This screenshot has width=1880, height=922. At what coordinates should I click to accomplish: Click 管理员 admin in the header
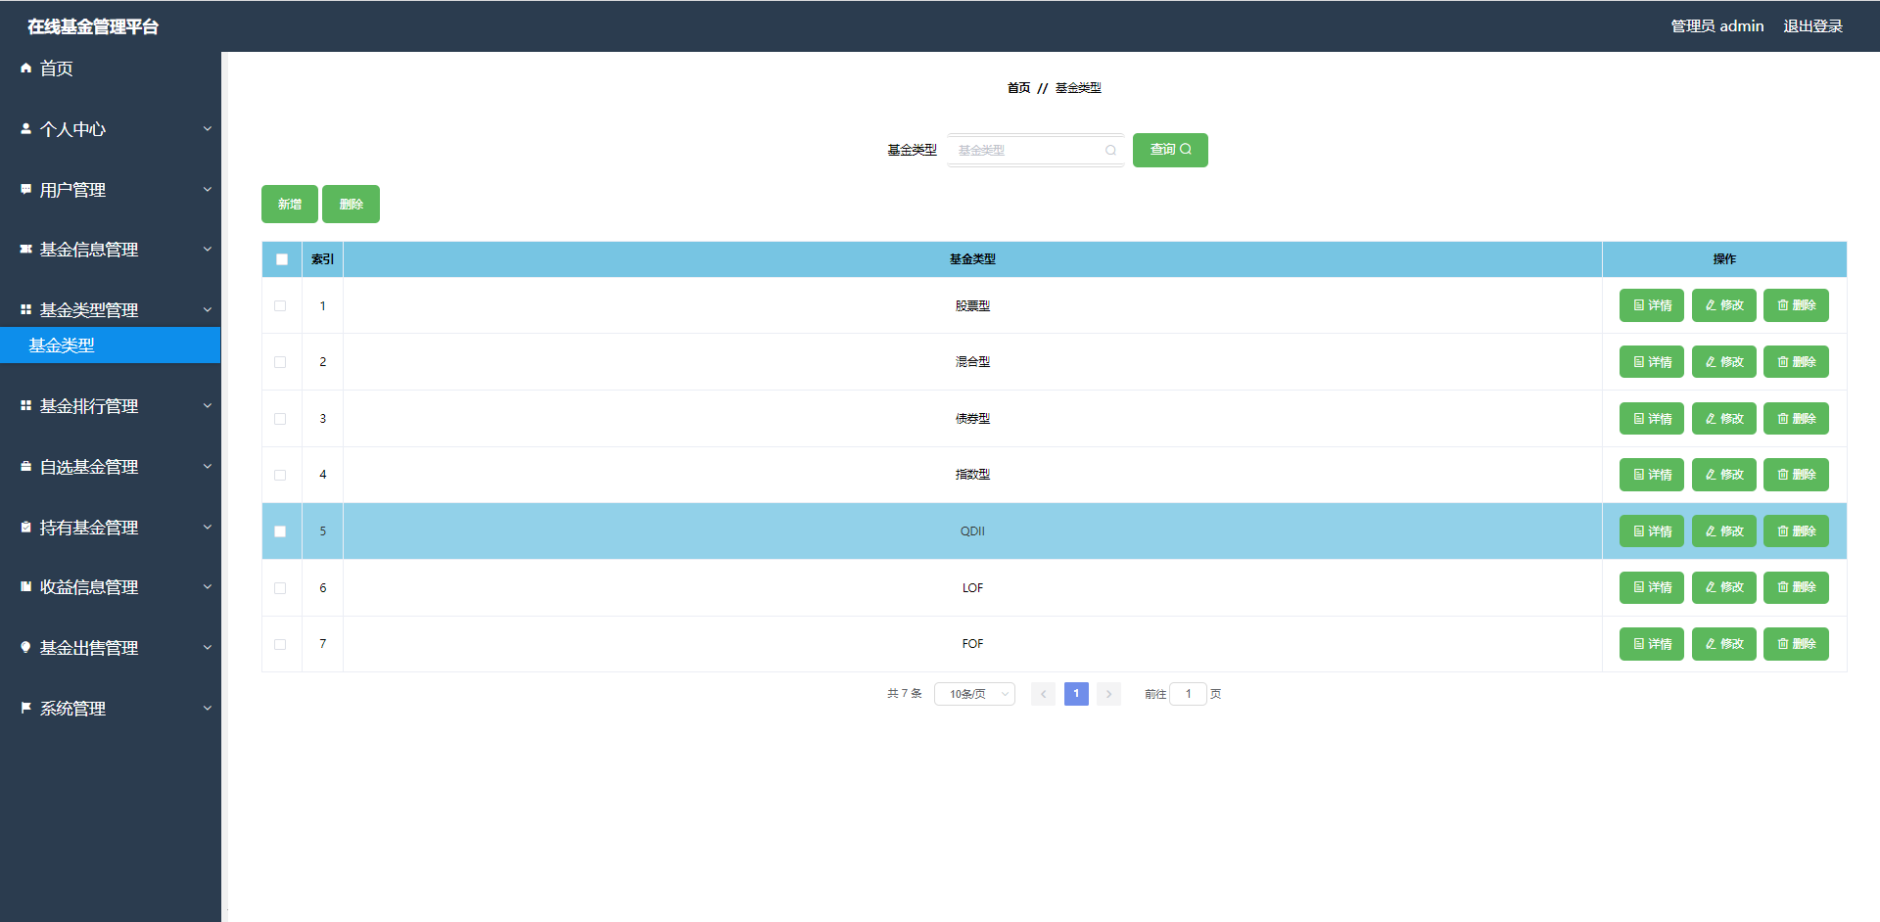click(1716, 26)
